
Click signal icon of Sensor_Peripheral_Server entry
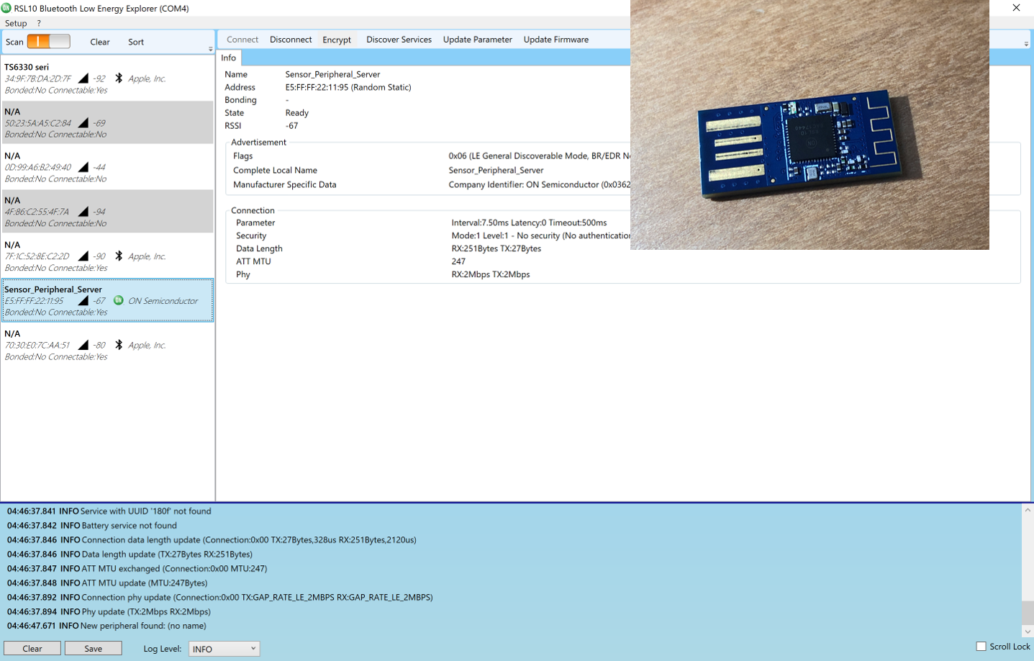tap(83, 300)
